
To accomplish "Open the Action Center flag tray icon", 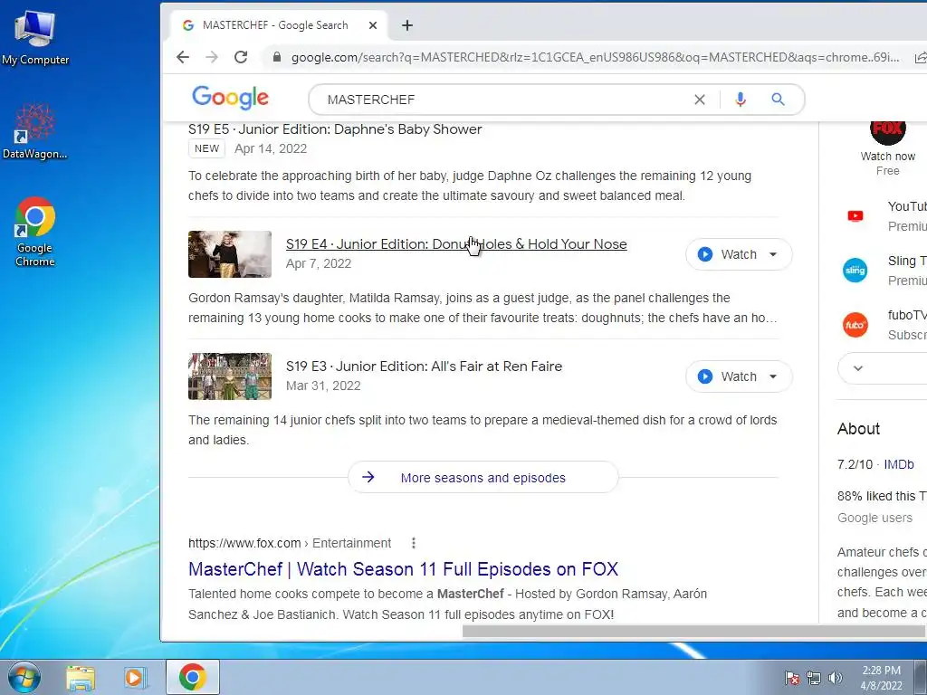I will click(x=792, y=678).
